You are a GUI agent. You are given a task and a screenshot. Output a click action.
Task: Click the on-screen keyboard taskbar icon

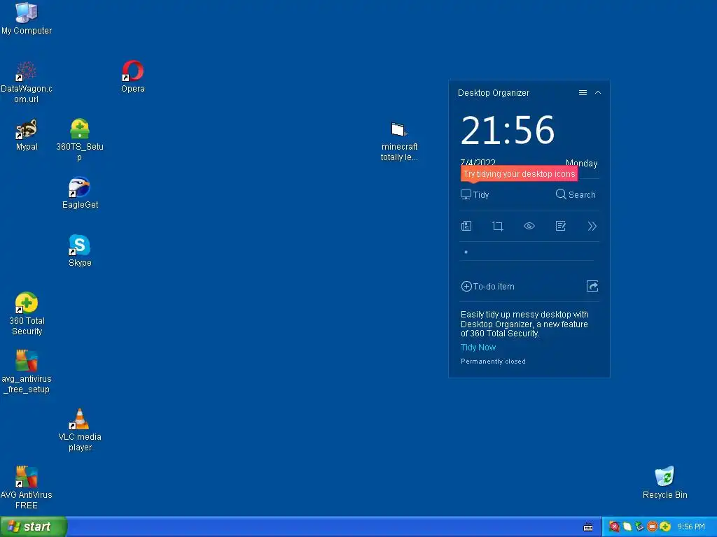click(588, 527)
